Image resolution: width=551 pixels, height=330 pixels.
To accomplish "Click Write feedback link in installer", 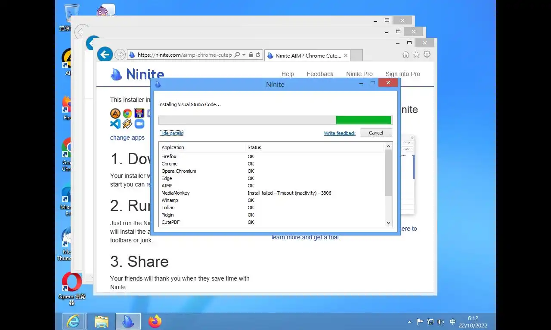I will (x=340, y=133).
